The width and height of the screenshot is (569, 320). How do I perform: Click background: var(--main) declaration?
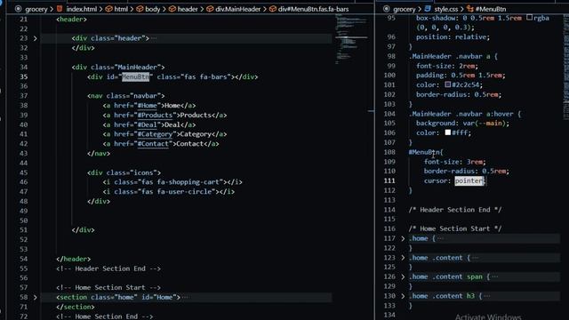click(462, 123)
